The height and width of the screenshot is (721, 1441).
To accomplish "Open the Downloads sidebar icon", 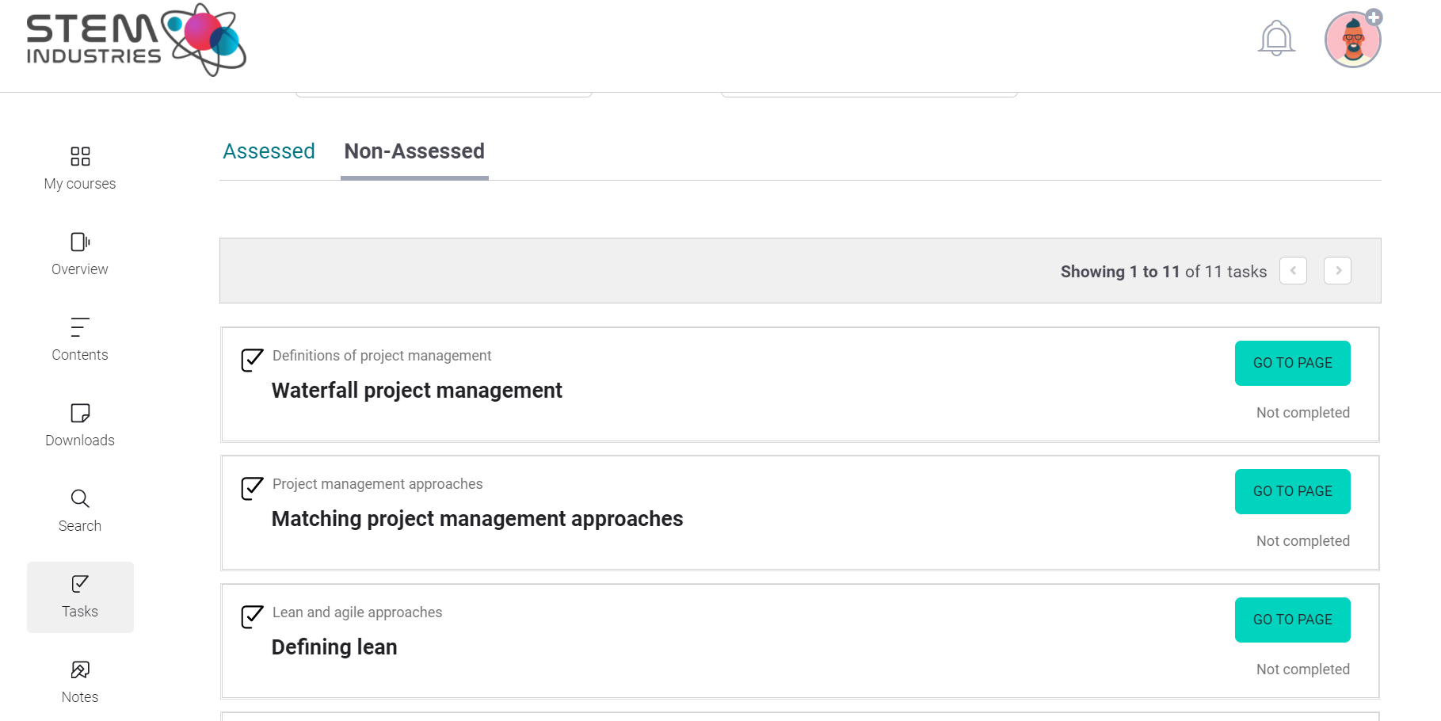I will [80, 413].
